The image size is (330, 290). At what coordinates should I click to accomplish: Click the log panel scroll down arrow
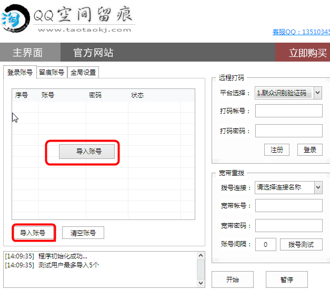[x=201, y=283]
